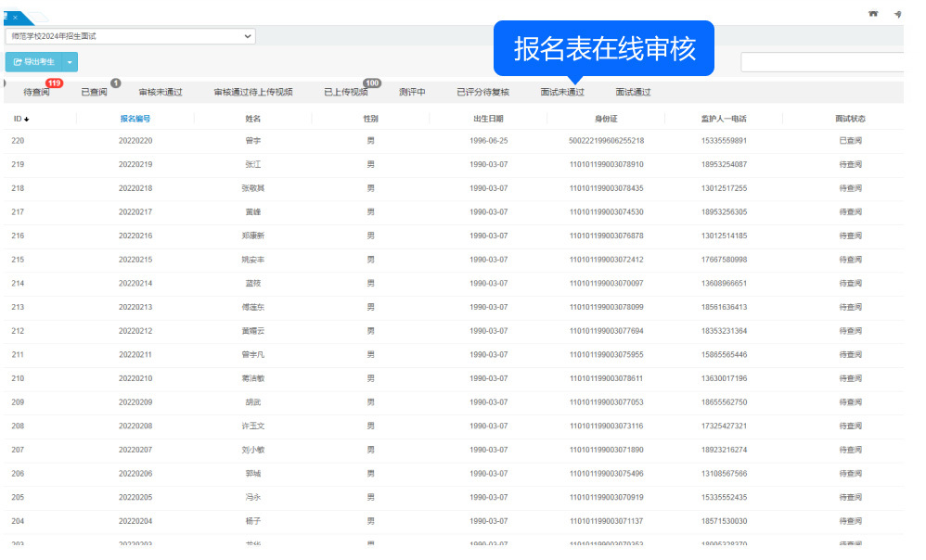The image size is (926, 560).
Task: Click the home icon at top right
Action: point(873,14)
